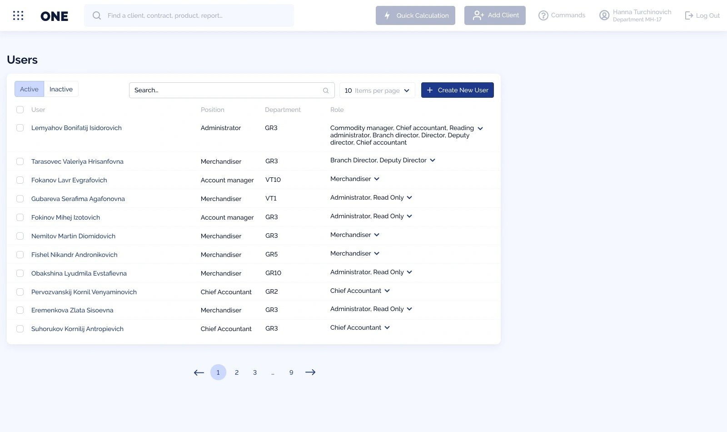Check the box for Pervozvanskij Kornil Venyaminovich
727x432 pixels.
[20, 292]
